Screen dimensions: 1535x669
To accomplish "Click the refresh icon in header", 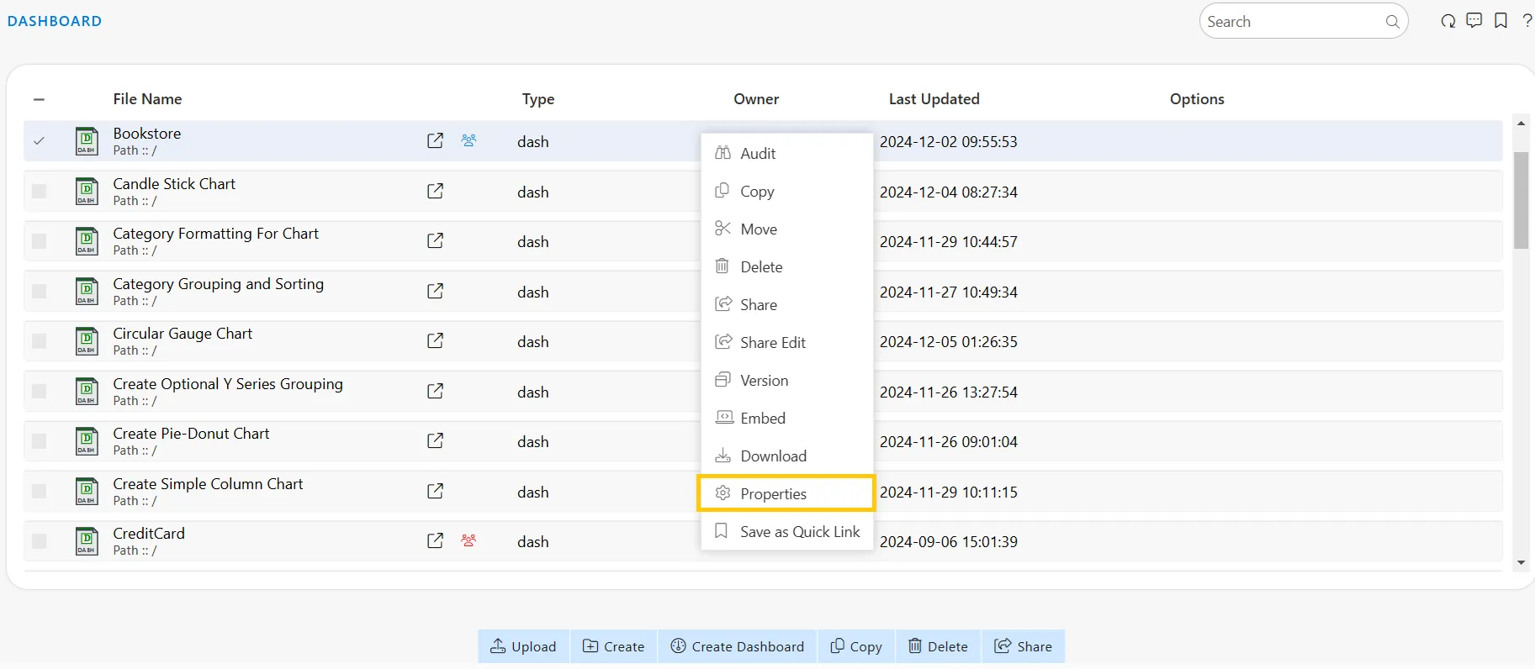I will point(1448,21).
